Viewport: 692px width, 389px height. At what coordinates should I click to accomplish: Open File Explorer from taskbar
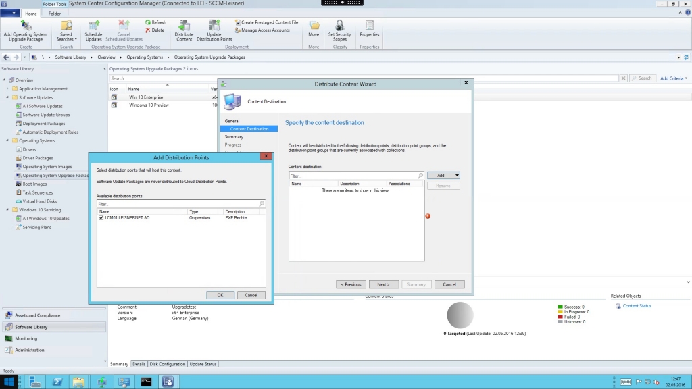[x=78, y=382]
